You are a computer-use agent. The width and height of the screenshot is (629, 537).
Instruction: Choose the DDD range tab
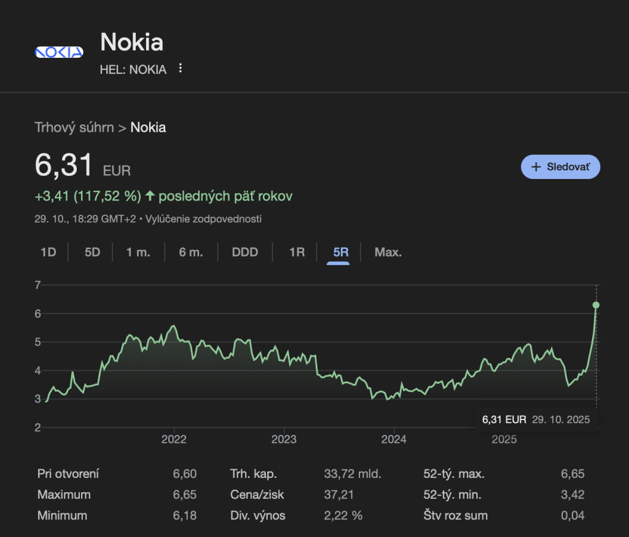[245, 252]
